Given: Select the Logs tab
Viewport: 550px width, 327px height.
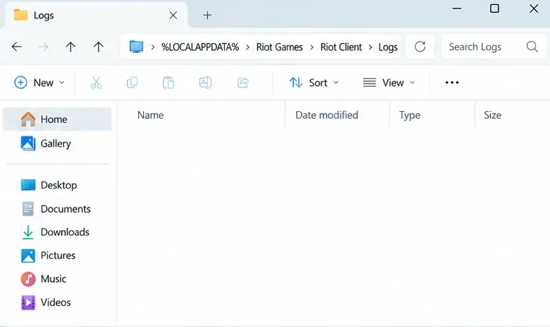Looking at the screenshot, I should [x=95, y=15].
